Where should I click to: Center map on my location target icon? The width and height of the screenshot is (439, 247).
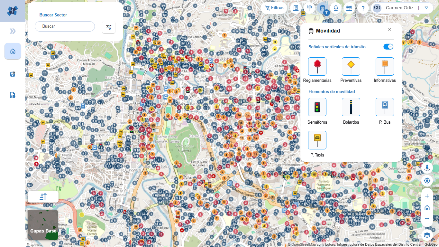coord(427,181)
